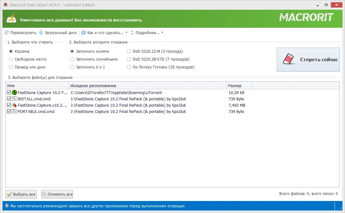Image resolution: width=345 pixels, height=213 pixels.
Task: Click the cmd file icon of INSTALL.cmd.cmd
Action: click(15, 99)
